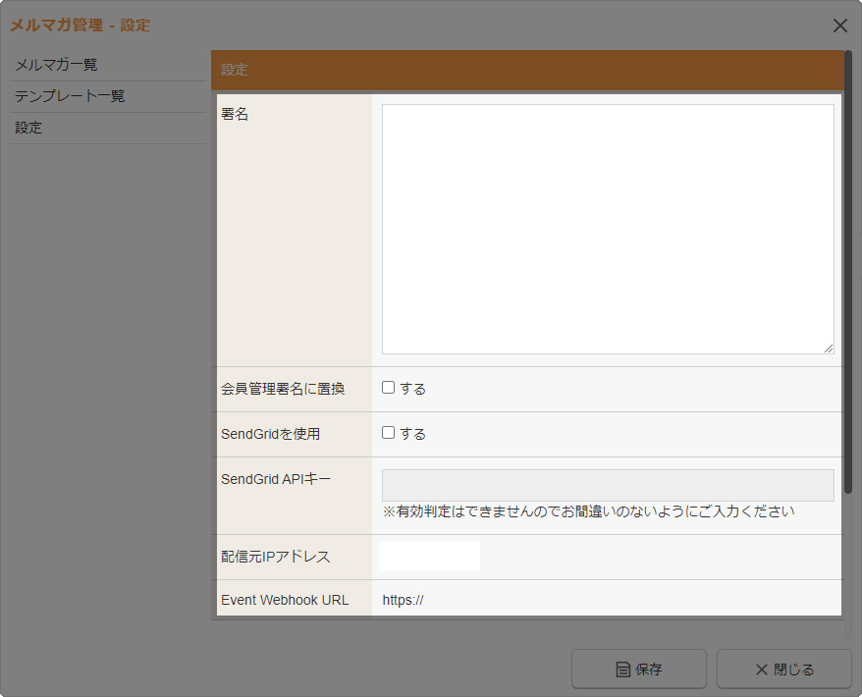
Task: Click the 署名 textarea resize handle
Action: [829, 348]
